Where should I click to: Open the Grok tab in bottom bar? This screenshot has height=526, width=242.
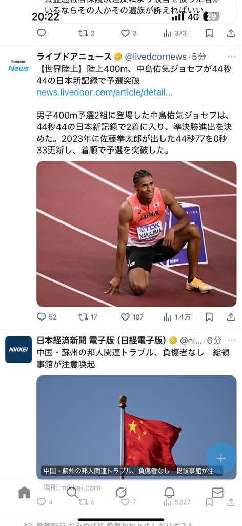pyautogui.click(x=121, y=493)
